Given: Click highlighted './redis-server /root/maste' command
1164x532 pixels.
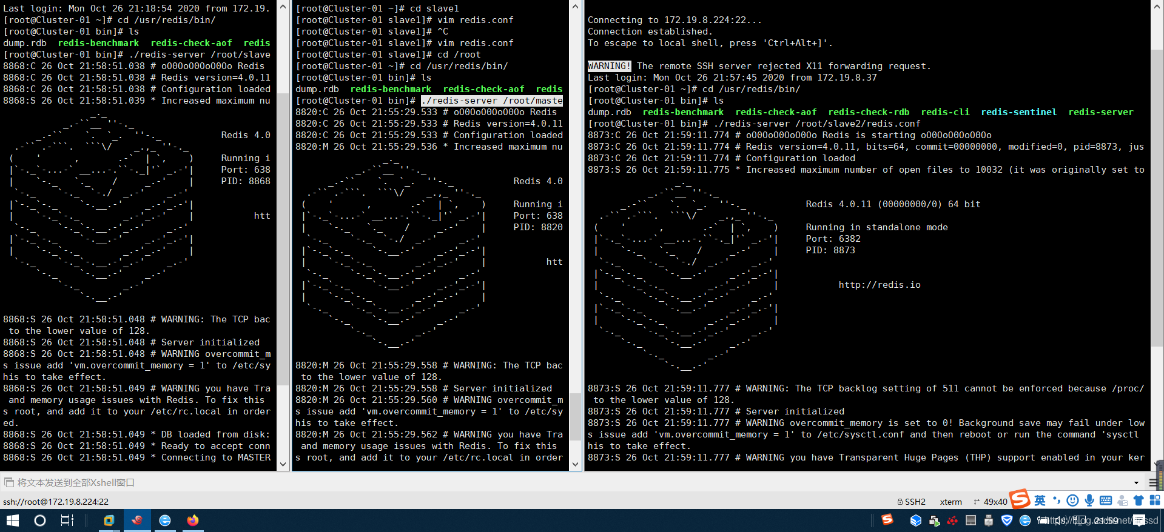Looking at the screenshot, I should (492, 101).
